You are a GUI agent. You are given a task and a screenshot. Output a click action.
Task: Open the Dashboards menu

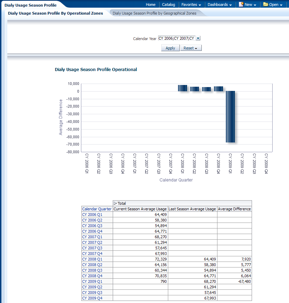click(x=220, y=5)
